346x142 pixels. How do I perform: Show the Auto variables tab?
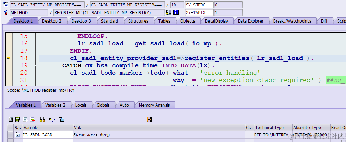(x=124, y=105)
